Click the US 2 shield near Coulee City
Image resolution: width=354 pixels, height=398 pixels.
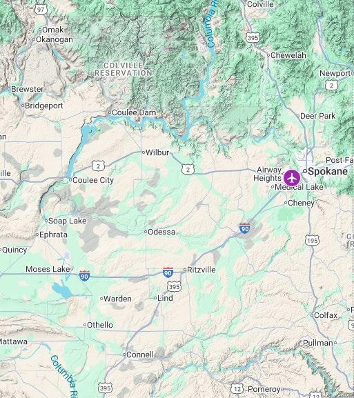[98, 166]
